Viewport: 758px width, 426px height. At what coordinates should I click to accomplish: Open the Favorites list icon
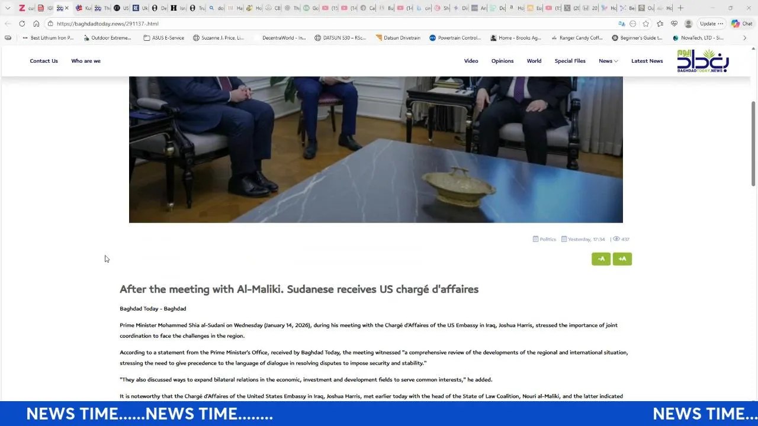(x=660, y=24)
